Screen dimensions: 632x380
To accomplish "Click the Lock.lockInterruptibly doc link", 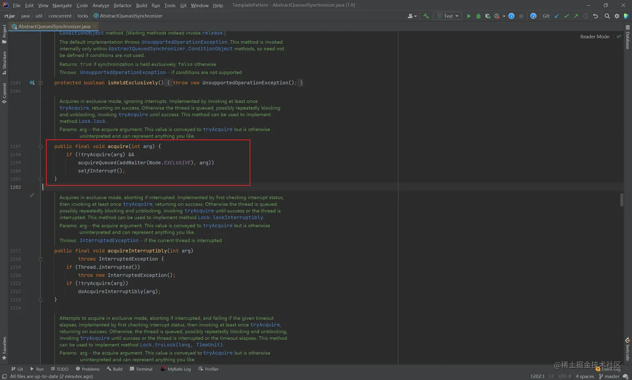I will pyautogui.click(x=230, y=218).
